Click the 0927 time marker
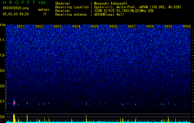This screenshot has width=194, height=123. click(x=132, y=26)
